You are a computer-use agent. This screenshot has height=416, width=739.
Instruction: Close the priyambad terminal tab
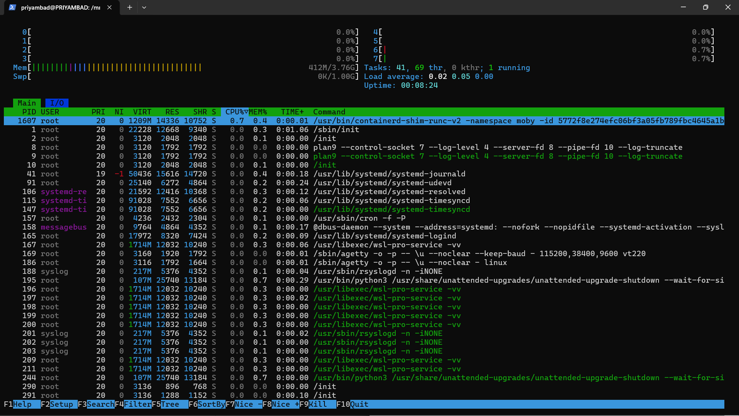[x=109, y=7]
